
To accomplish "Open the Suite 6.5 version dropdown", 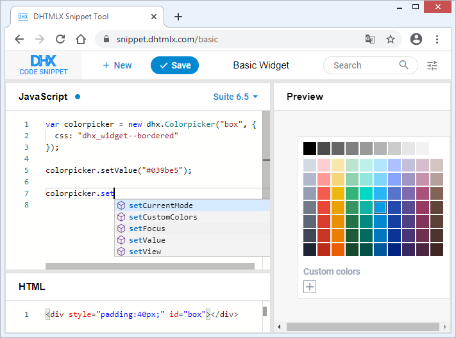I will [235, 97].
